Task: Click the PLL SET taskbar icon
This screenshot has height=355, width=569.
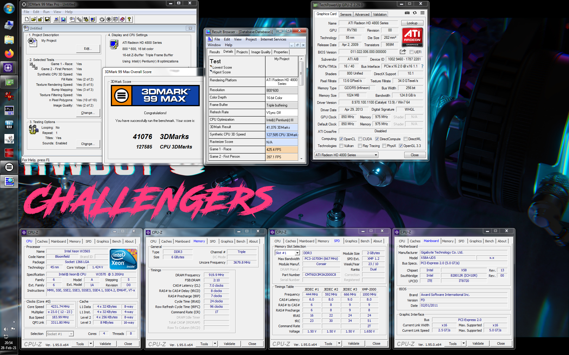Action: 9,110
